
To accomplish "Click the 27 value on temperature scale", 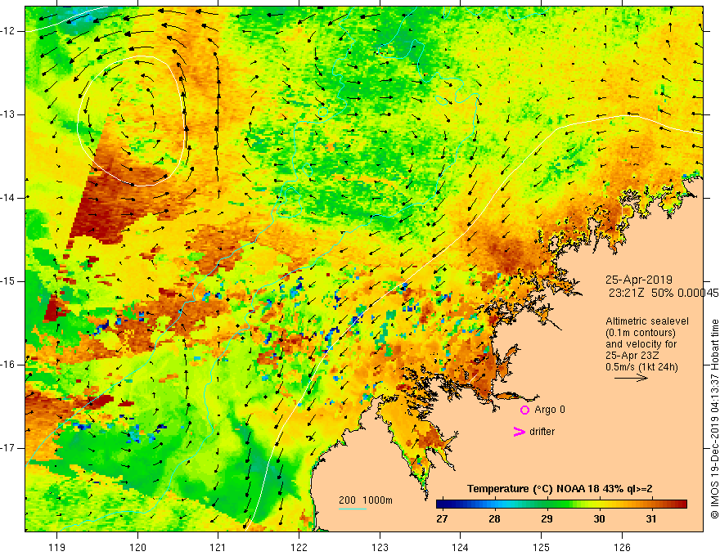I will pyautogui.click(x=442, y=519).
